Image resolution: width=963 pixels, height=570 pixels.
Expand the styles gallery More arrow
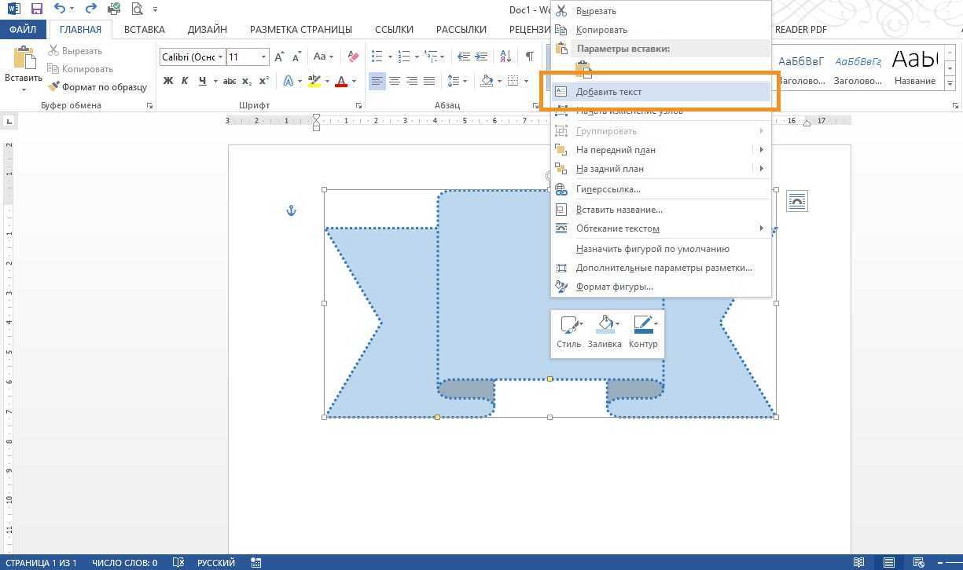pyautogui.click(x=950, y=83)
